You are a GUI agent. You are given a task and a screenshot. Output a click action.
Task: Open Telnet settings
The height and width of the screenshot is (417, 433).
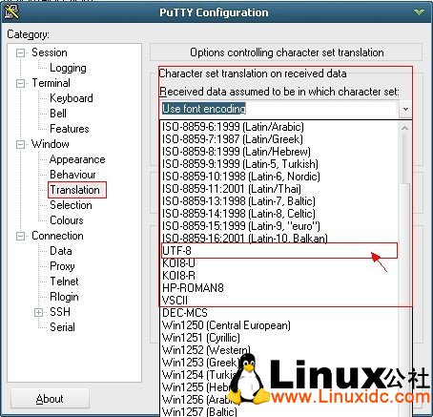tap(64, 281)
